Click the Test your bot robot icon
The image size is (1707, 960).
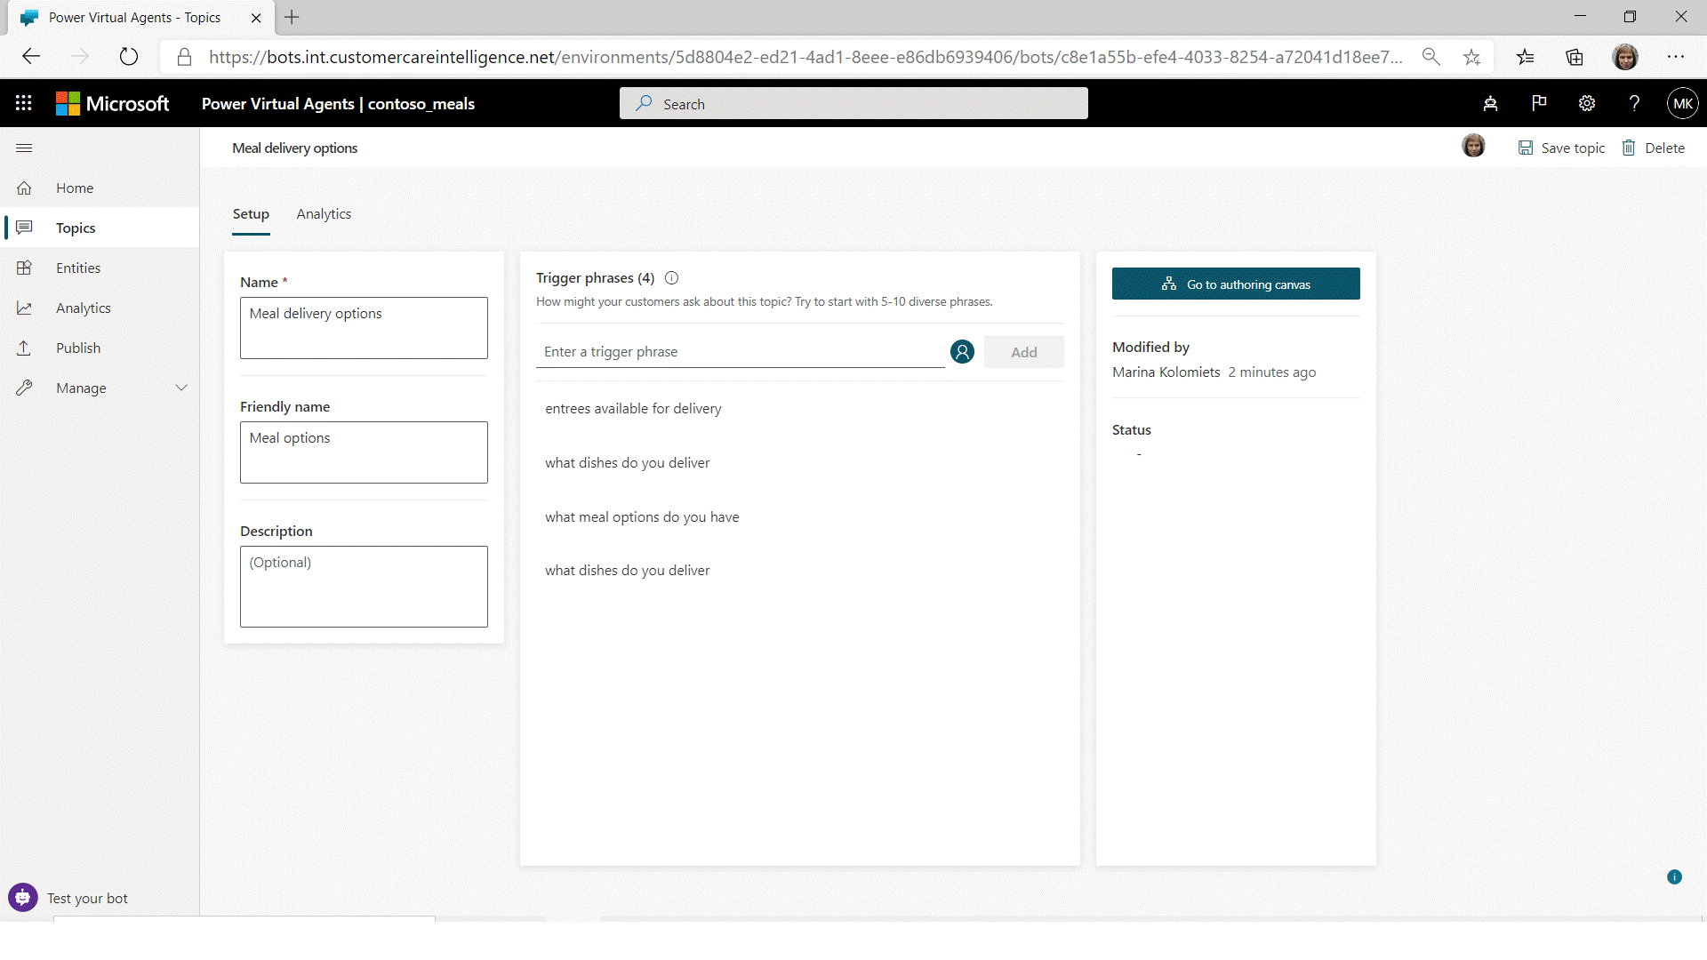22,897
